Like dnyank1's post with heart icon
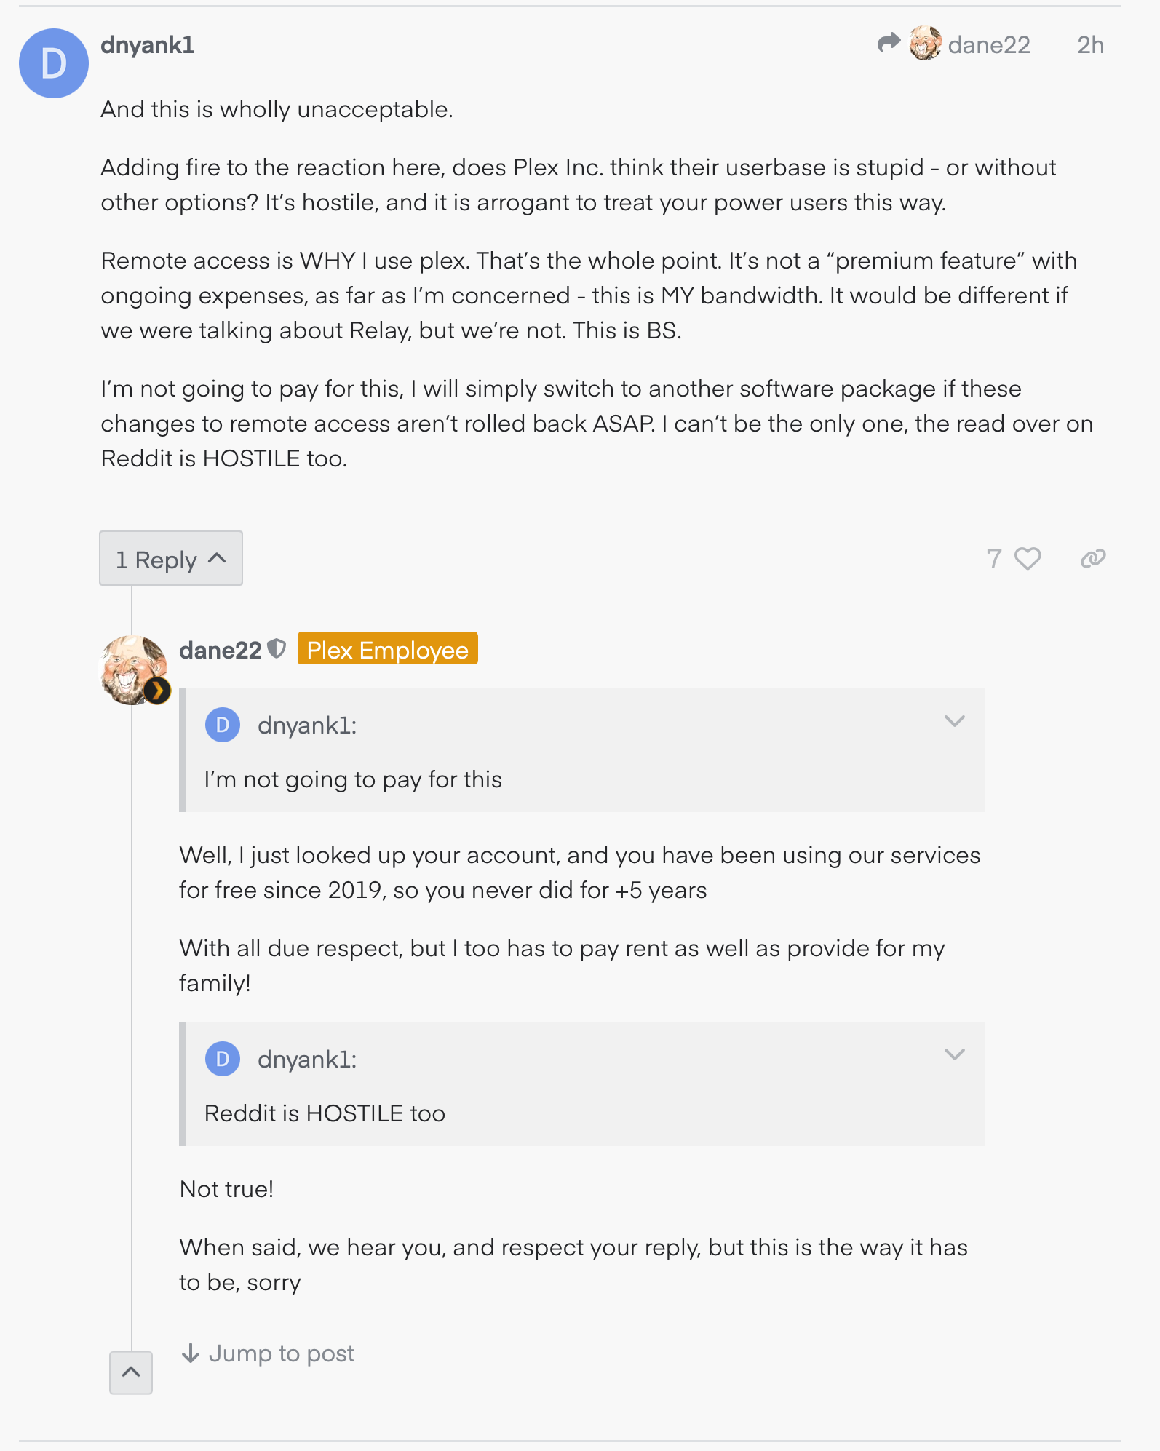 pos(1028,559)
